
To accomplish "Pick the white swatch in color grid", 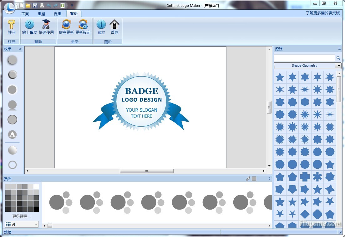I will point(36,186).
